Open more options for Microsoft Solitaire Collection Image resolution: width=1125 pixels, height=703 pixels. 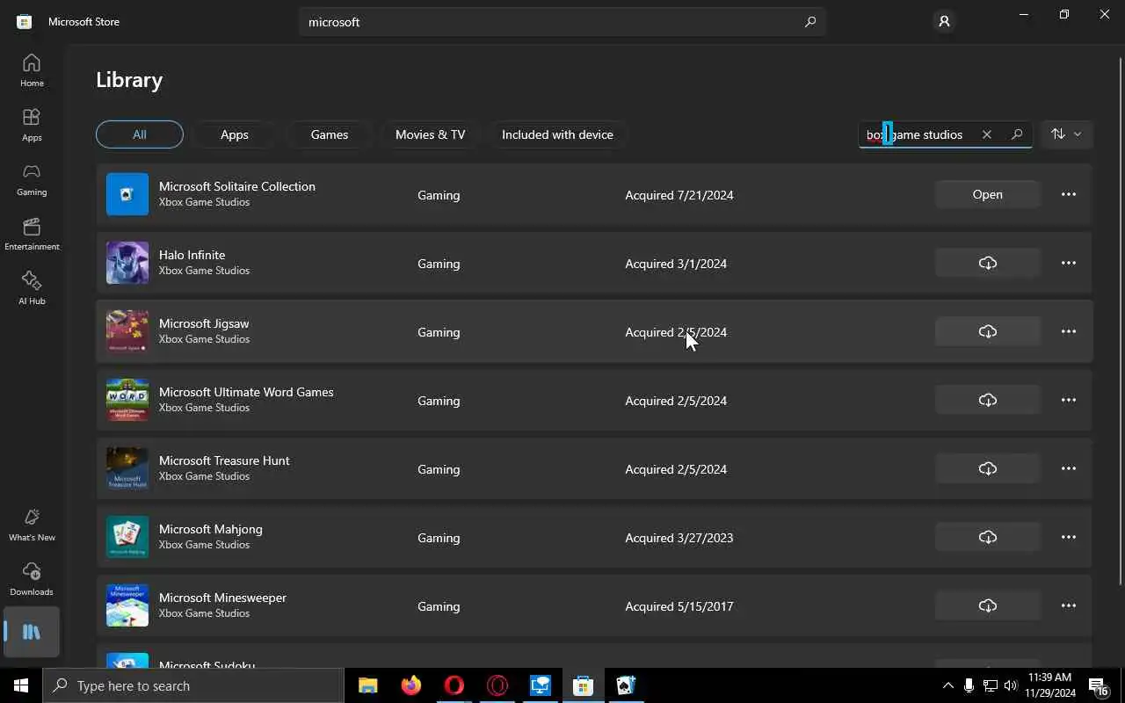pos(1069,194)
